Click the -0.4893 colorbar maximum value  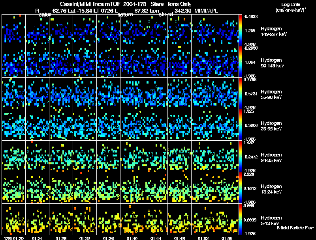250,17
